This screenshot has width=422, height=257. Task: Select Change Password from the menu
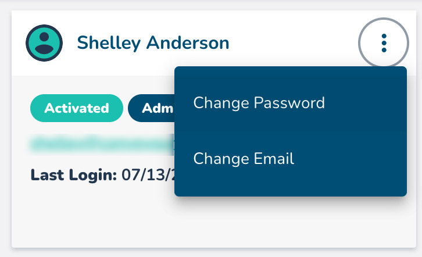point(259,103)
